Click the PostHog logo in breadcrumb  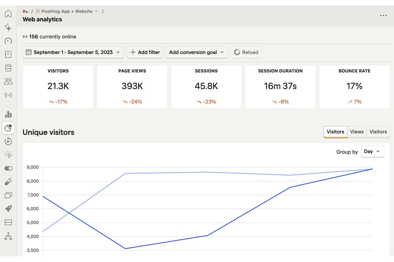(26, 11)
